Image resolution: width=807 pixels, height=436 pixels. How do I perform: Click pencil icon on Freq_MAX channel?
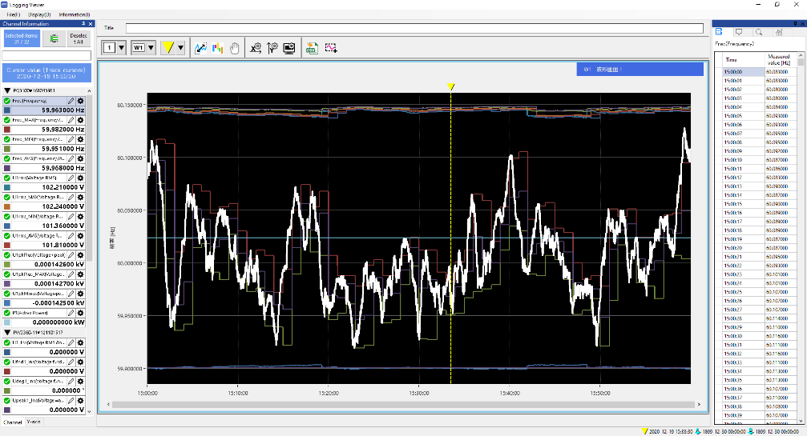point(71,120)
